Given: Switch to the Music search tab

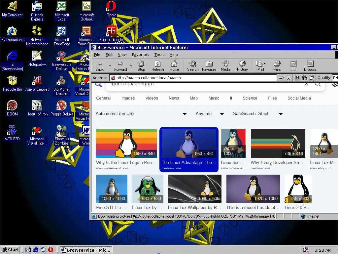Looking at the screenshot, I should (214, 98).
